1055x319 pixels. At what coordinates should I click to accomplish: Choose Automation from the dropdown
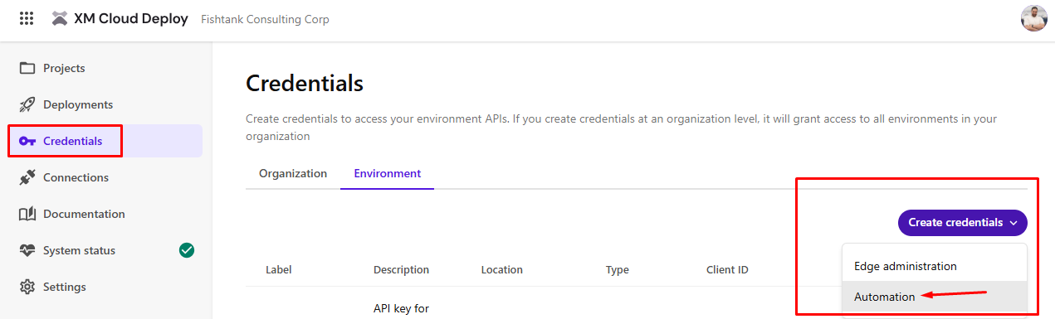[935, 297]
